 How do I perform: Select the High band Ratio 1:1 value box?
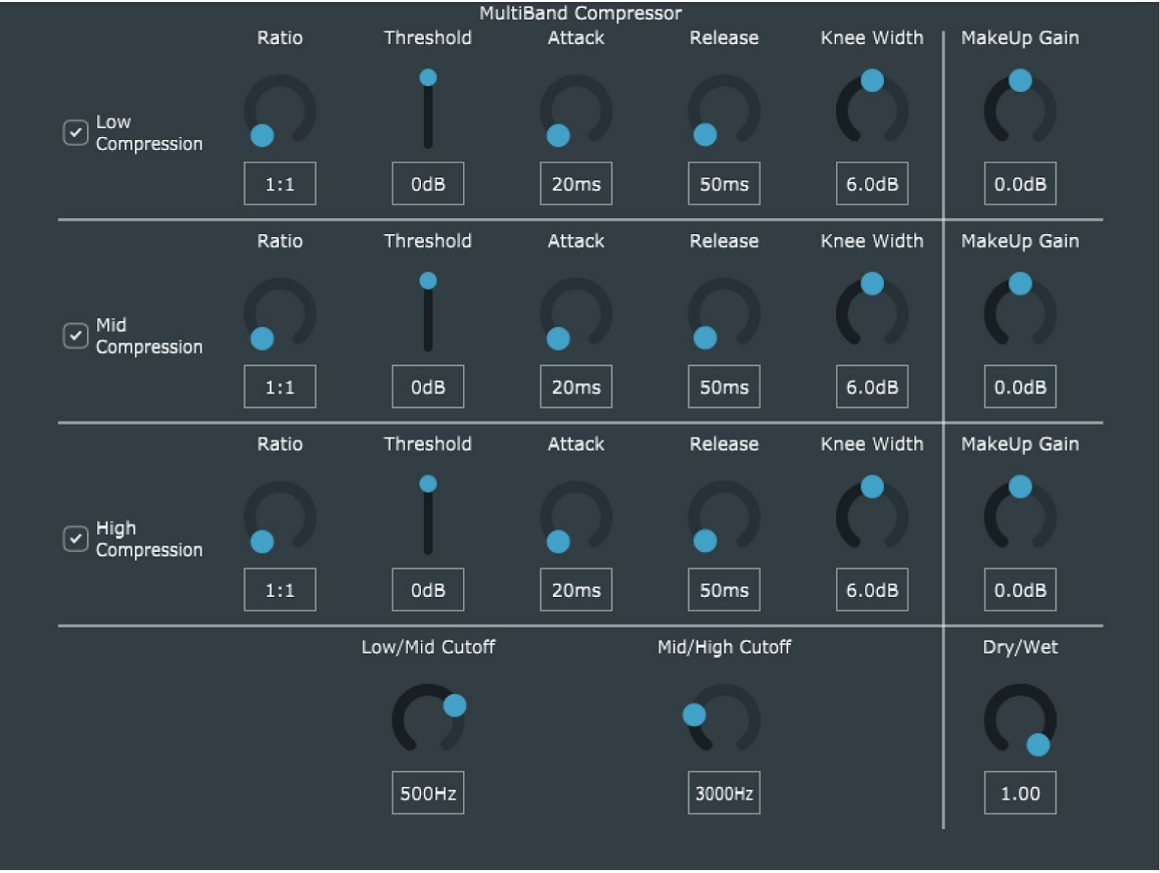coord(280,590)
